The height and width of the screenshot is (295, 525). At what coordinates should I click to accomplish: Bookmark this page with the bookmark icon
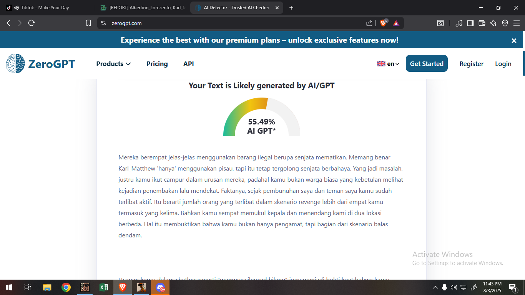point(88,23)
